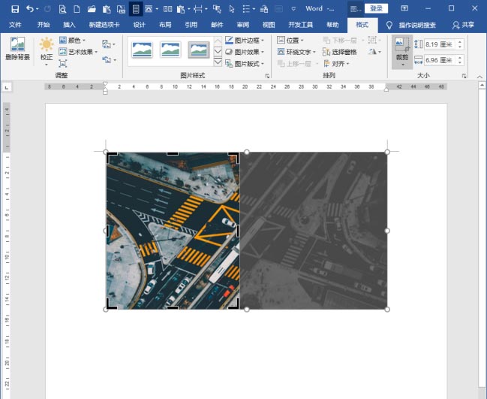487x399 pixels.
Task: Click the 登录 sign-in button
Action: 377,8
